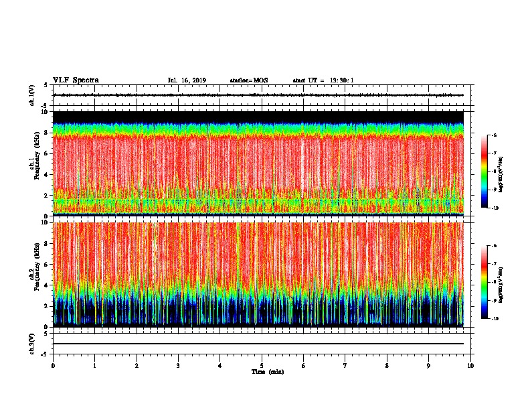Click the black band atop the ch.1 spectrogram
Image resolution: width=530 pixels, height=410 pixels.
click(x=258, y=117)
